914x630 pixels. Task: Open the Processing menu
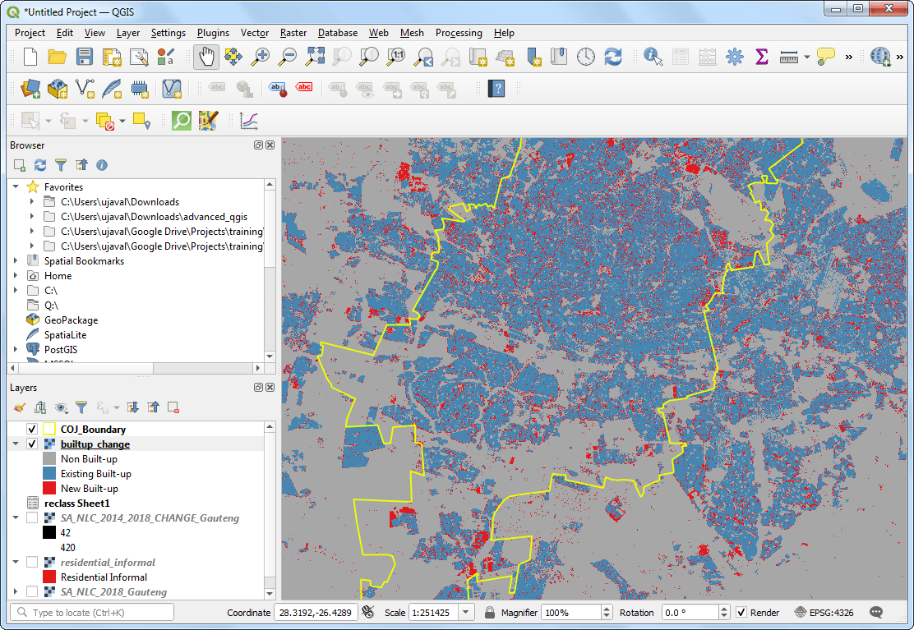coord(459,33)
